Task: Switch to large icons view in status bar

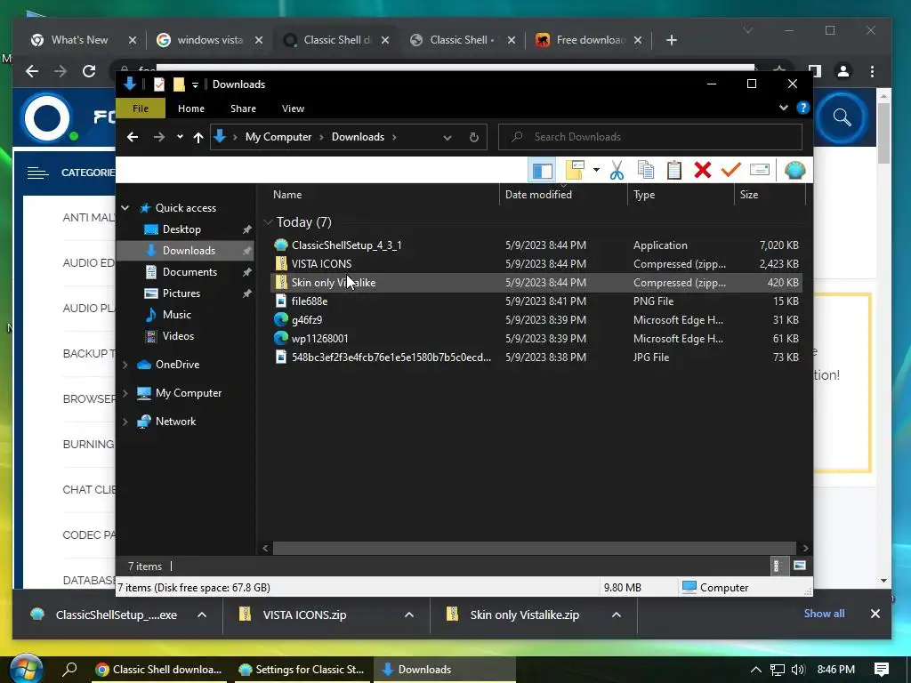Action: (800, 565)
